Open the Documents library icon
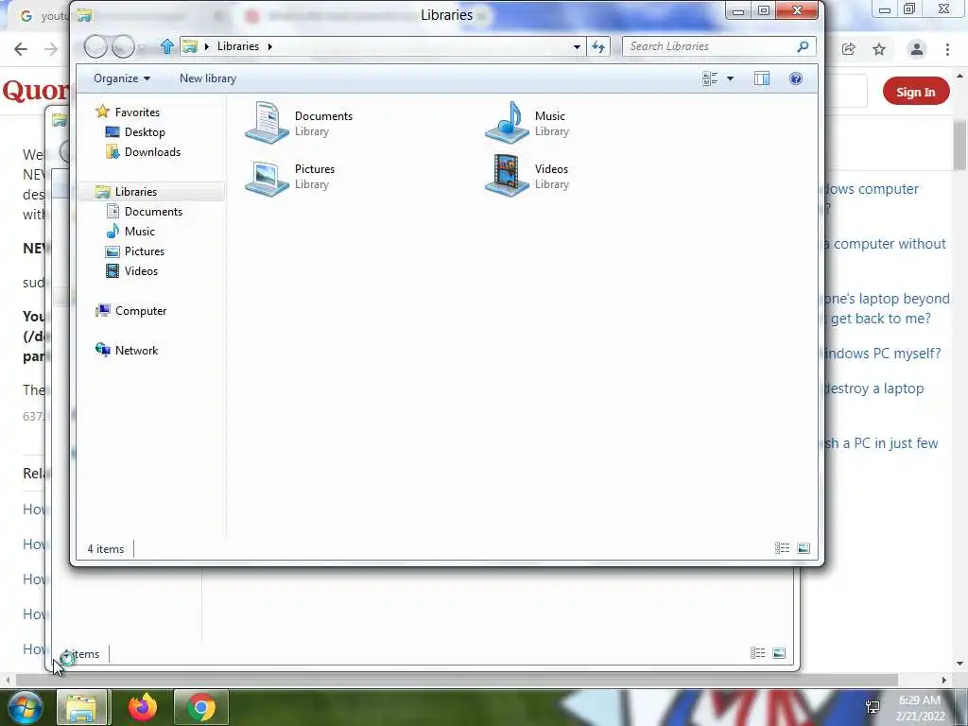The height and width of the screenshot is (726, 968). 267,123
